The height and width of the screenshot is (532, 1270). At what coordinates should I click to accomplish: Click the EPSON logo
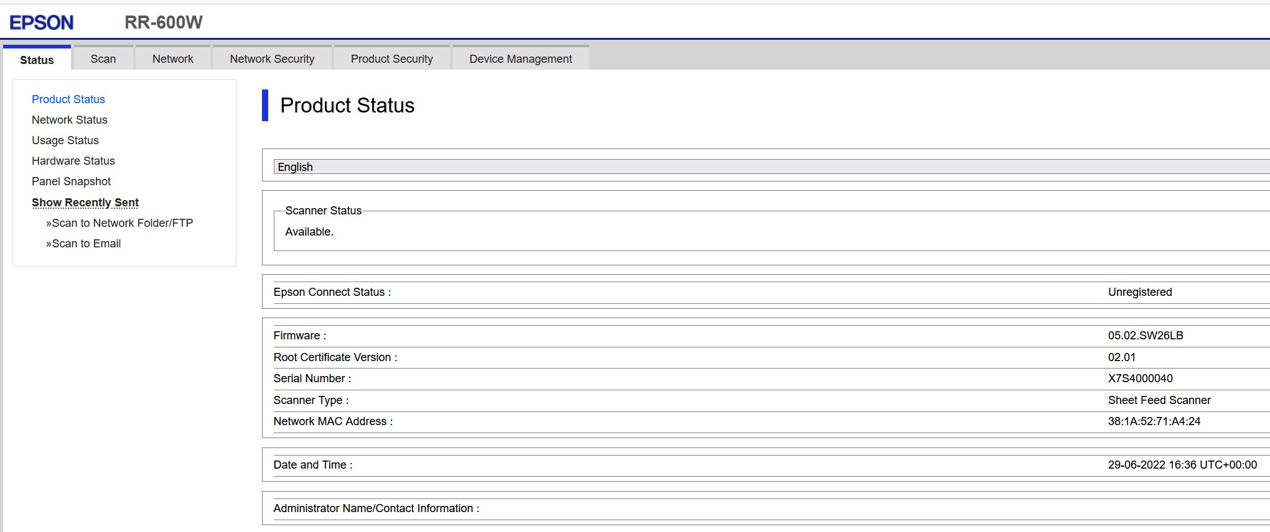(41, 23)
